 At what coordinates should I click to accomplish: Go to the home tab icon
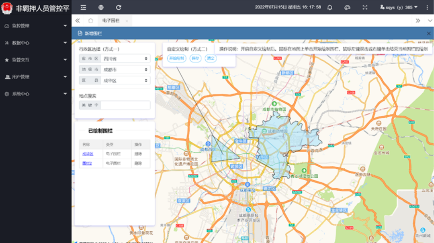(90, 20)
